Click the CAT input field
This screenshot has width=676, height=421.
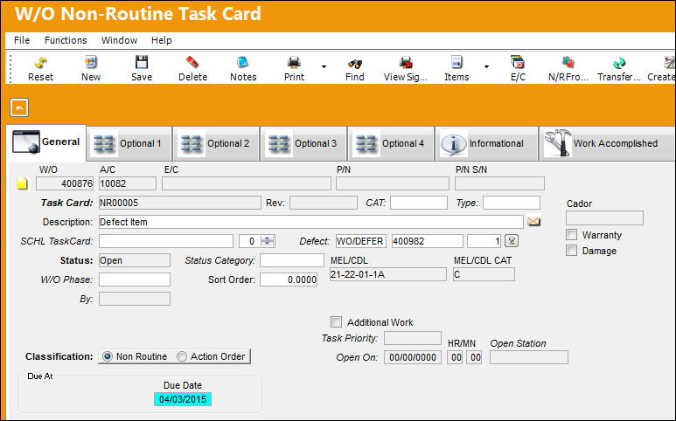[419, 203]
